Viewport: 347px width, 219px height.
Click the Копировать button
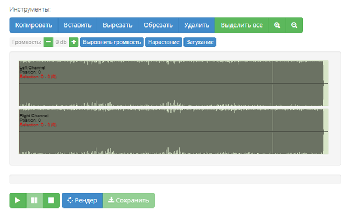34,25
